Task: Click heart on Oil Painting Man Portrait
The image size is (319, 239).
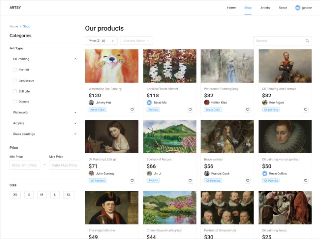Action: coord(306,110)
